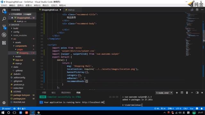Click the feedback smiley icon
The width and height of the screenshot is (205, 115).
coord(197,109)
